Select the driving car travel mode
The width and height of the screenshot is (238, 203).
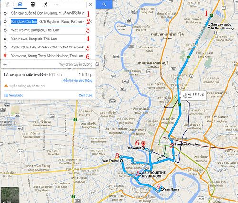point(20,4)
